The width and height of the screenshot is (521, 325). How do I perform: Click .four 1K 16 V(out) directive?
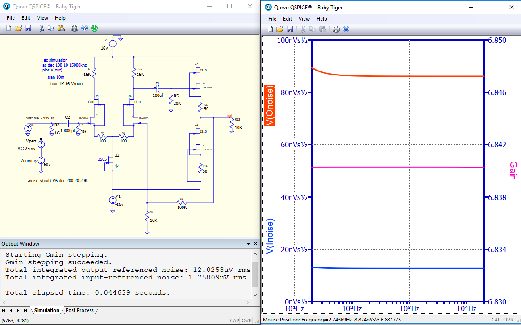[x=66, y=84]
